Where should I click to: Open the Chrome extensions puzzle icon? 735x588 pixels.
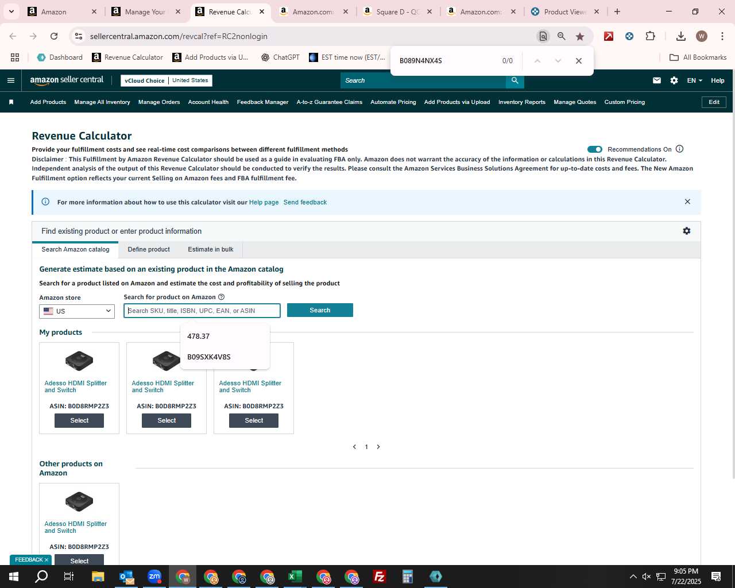click(651, 36)
